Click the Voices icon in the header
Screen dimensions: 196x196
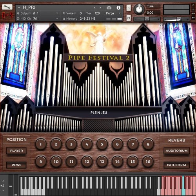[64, 13]
